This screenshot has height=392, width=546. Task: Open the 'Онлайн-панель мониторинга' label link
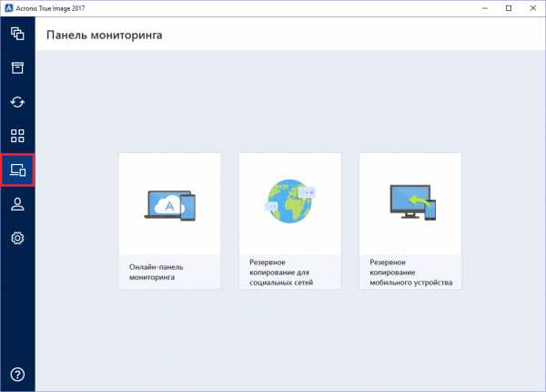point(156,273)
